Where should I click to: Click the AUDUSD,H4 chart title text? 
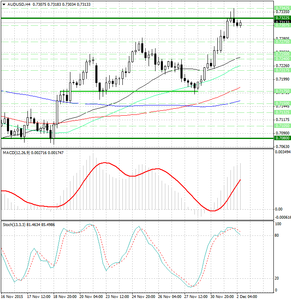[19, 4]
